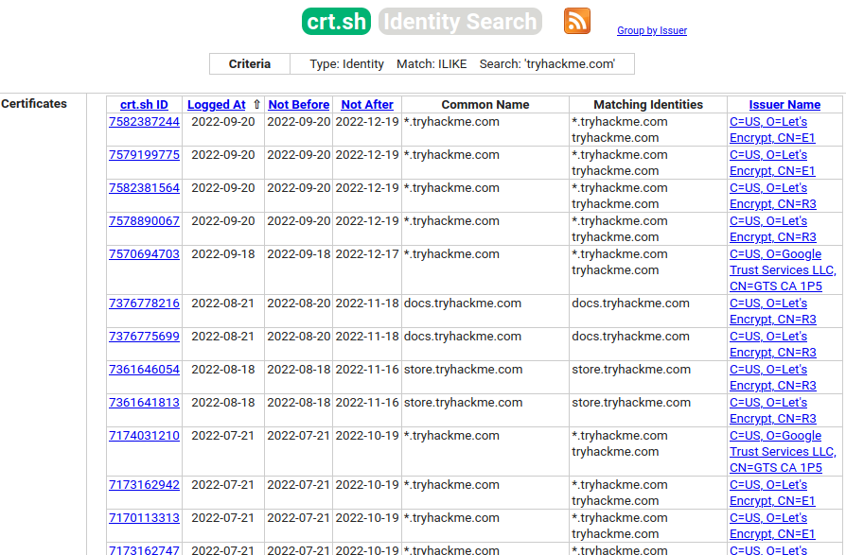Click docs.tryhackme.com common name for 7376778216
This screenshot has height=555, width=846.
[x=463, y=304]
